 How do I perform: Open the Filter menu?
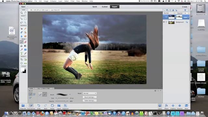pyautogui.click(x=72, y=1)
